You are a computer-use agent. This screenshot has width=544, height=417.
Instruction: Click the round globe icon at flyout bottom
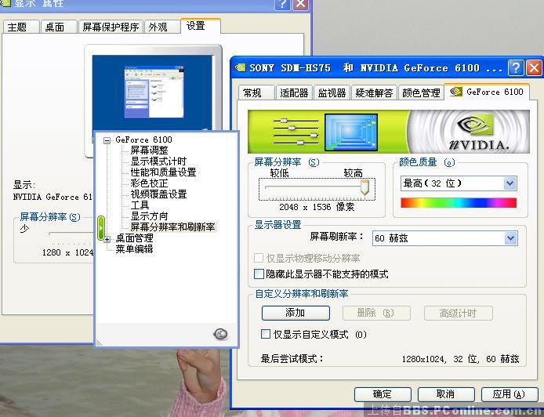pos(220,334)
